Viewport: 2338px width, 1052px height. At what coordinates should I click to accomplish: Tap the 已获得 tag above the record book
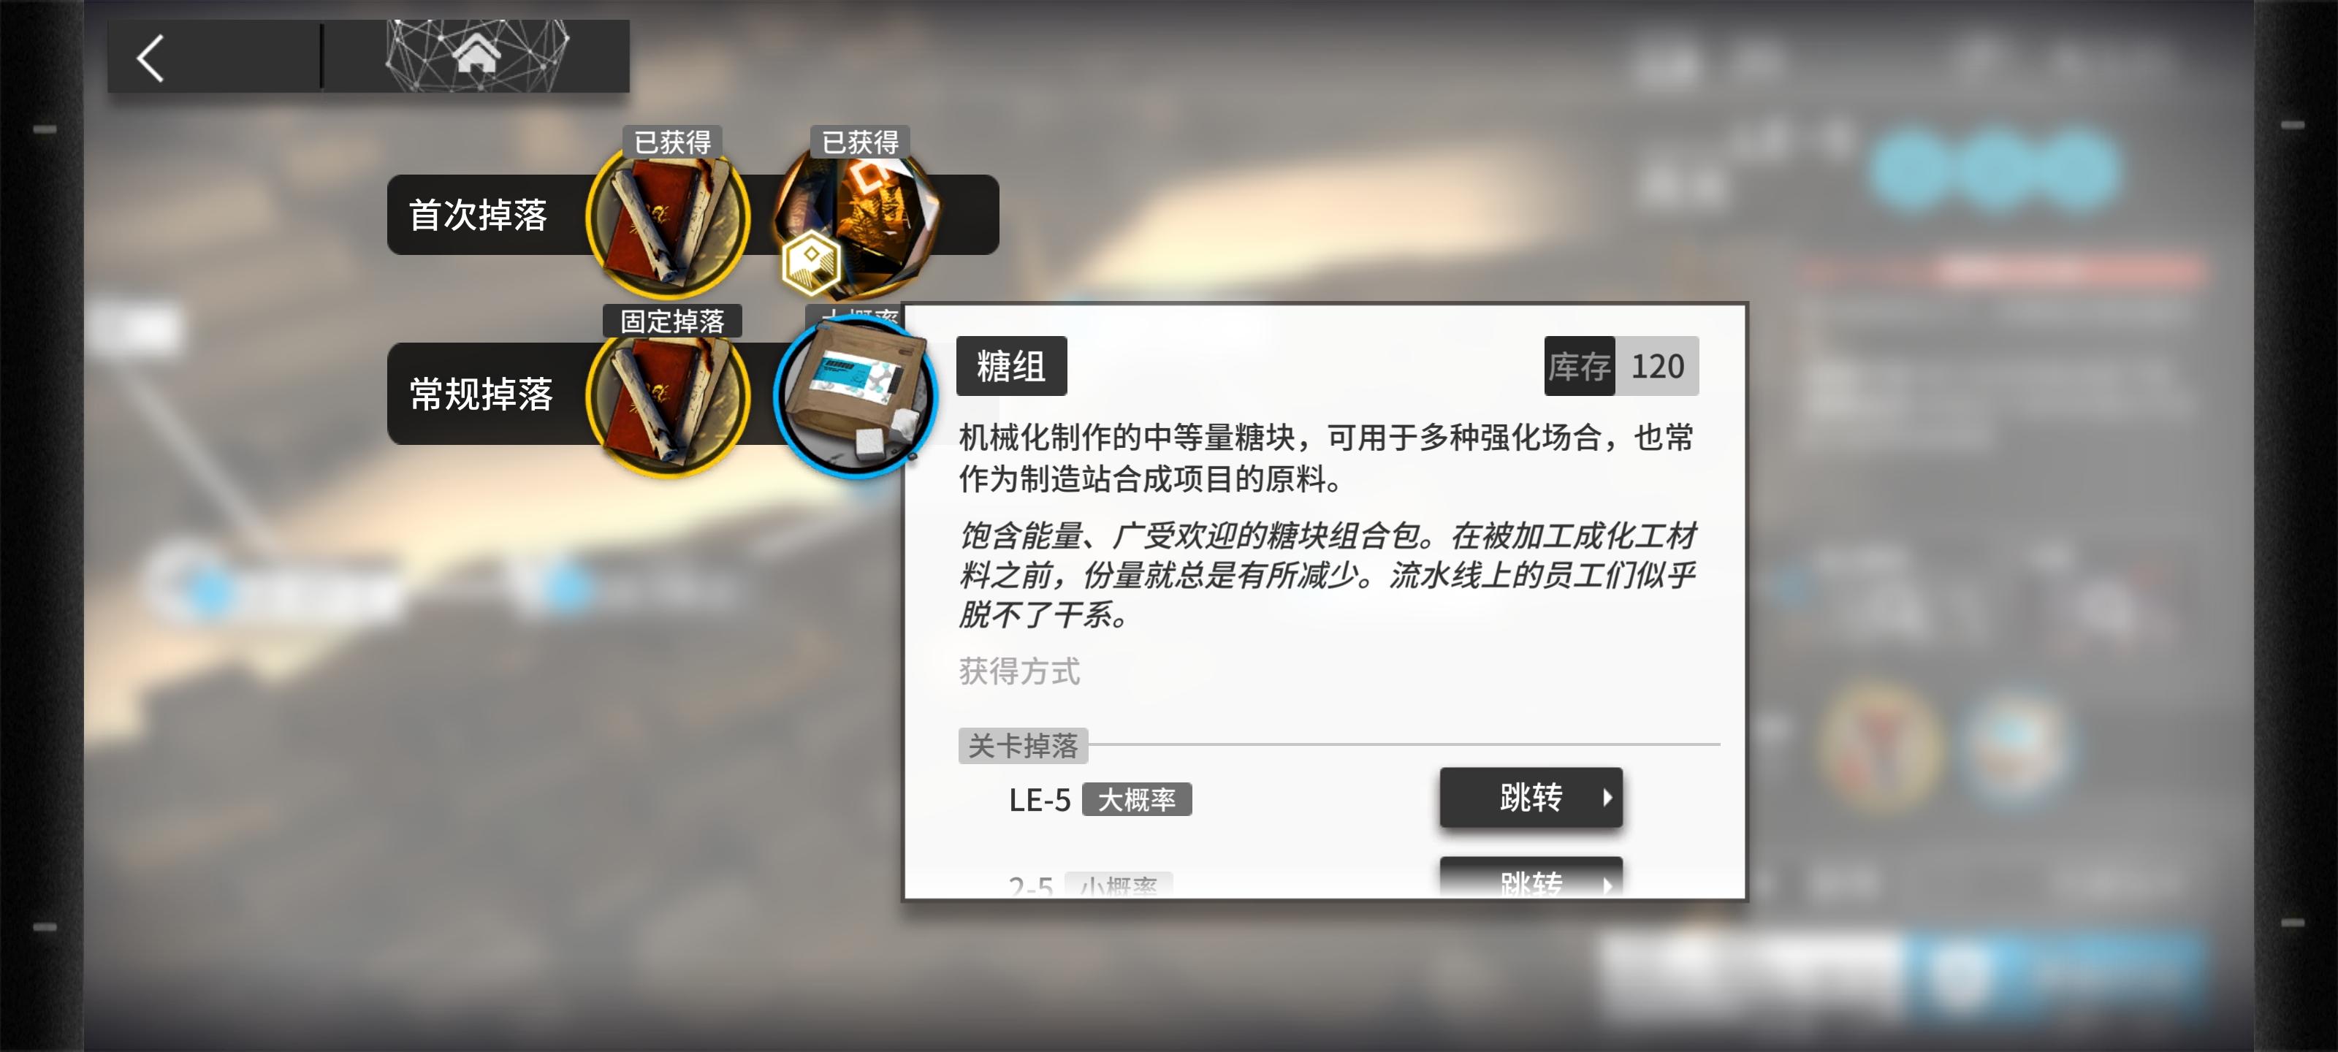671,142
